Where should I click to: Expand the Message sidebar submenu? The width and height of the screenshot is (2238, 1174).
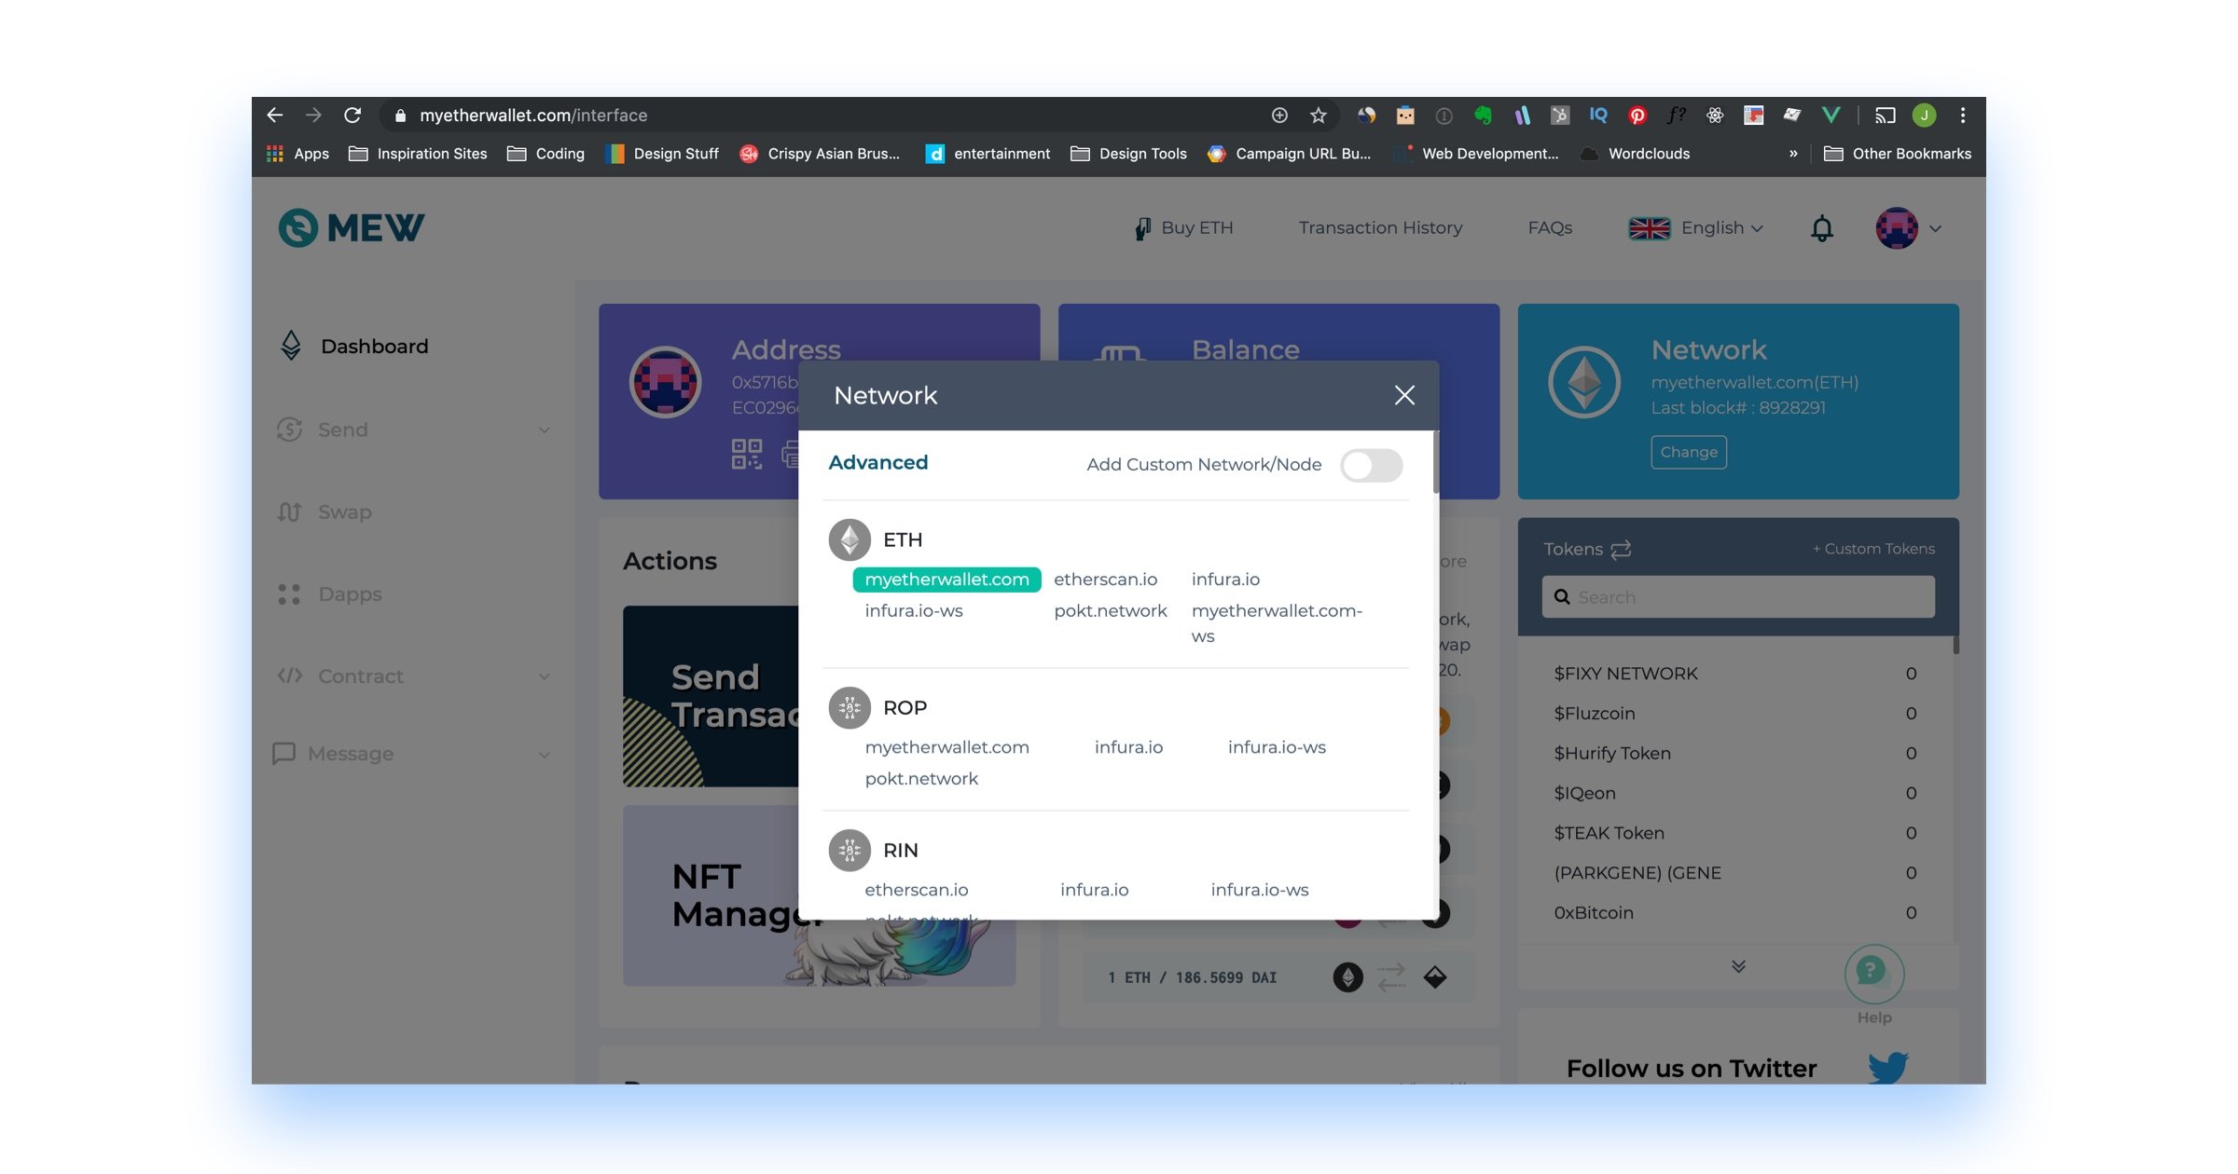[545, 754]
